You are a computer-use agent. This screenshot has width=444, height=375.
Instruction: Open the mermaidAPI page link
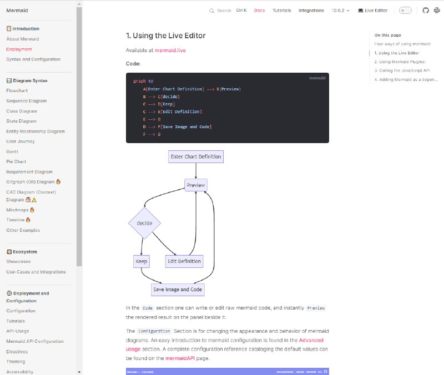(x=183, y=359)
